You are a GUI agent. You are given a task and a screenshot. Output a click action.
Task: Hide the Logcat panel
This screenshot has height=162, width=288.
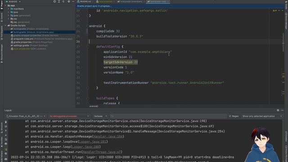[x=282, y=110]
